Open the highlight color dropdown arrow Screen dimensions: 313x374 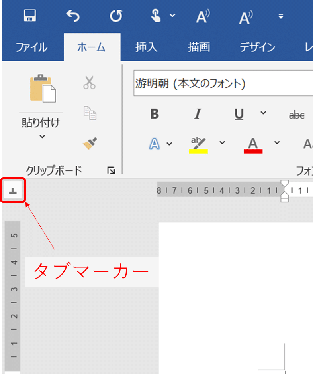point(222,143)
